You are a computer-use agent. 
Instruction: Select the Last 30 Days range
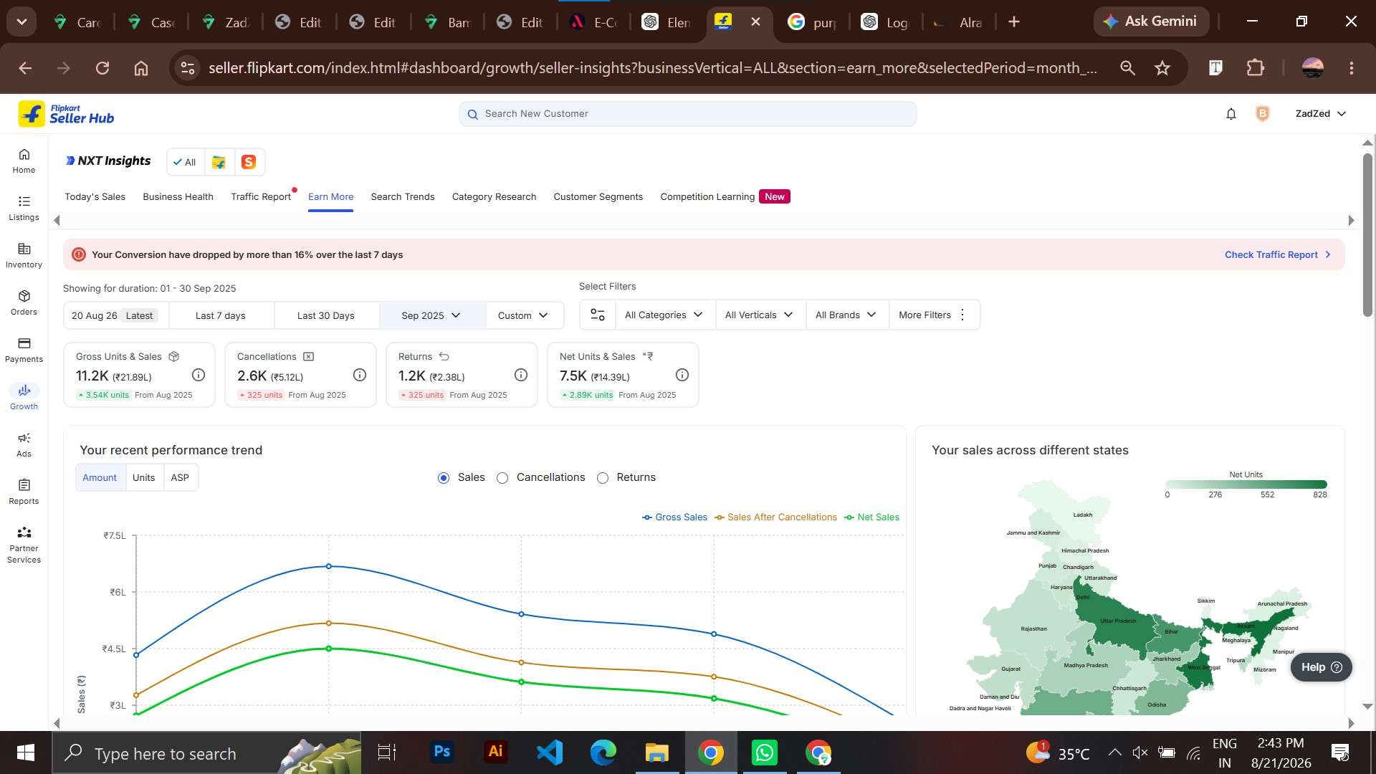pyautogui.click(x=326, y=315)
